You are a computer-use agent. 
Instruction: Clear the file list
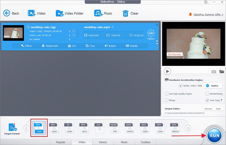tap(130, 13)
